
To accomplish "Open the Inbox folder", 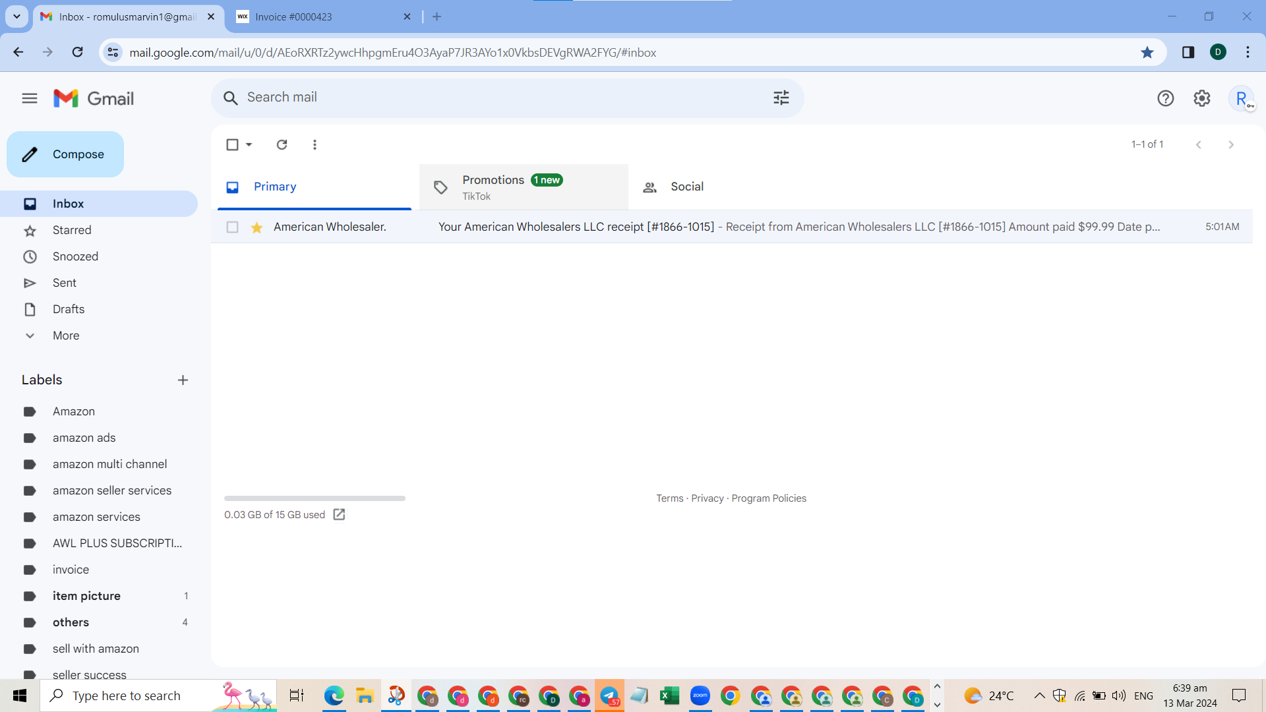I will [99, 204].
